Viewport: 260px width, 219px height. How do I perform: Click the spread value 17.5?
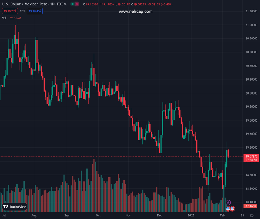click(22, 11)
